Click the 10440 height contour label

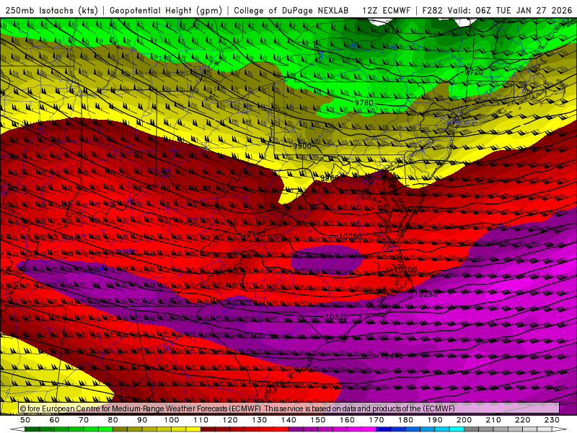click(x=391, y=356)
